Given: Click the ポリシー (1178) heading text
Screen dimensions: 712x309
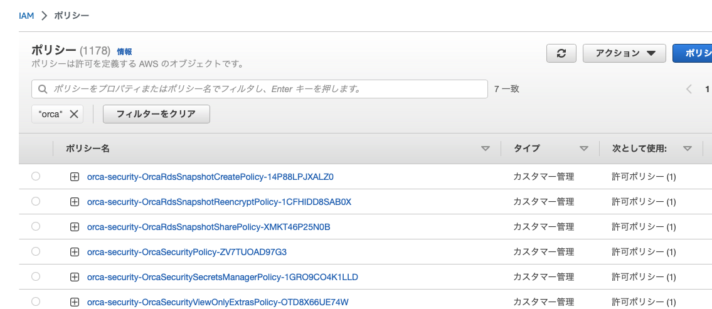Looking at the screenshot, I should click(71, 50).
